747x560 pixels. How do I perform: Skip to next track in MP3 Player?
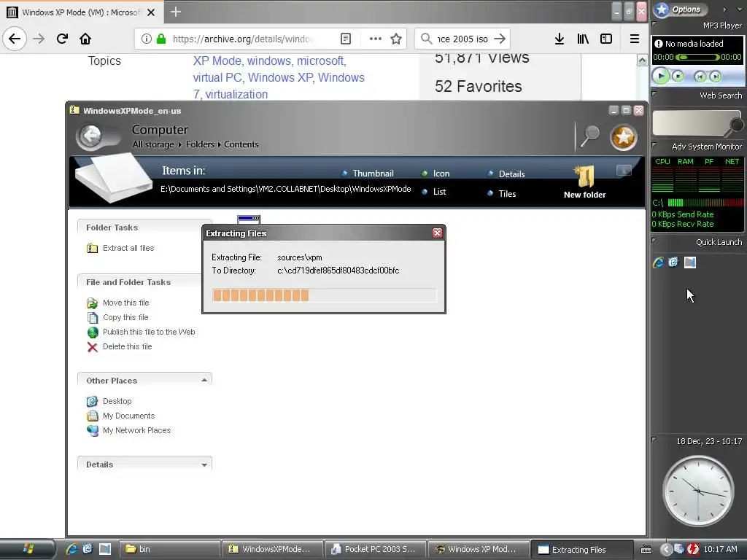click(x=715, y=76)
